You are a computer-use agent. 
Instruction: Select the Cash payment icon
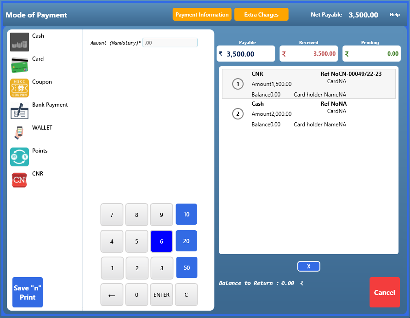click(x=20, y=42)
